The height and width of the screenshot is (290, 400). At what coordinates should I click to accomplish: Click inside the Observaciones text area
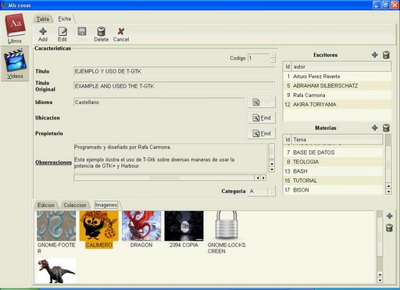click(x=170, y=158)
